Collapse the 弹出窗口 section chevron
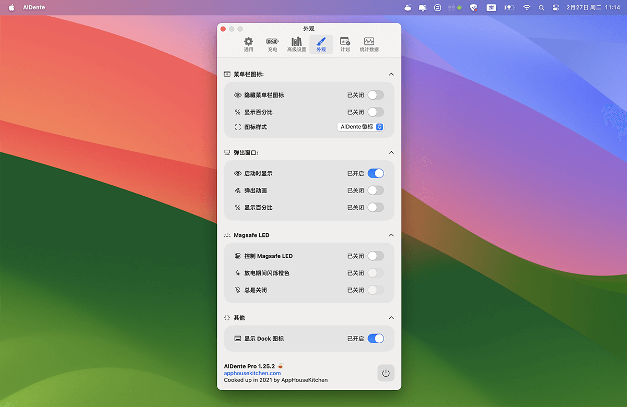This screenshot has width=627, height=407. tap(391, 152)
